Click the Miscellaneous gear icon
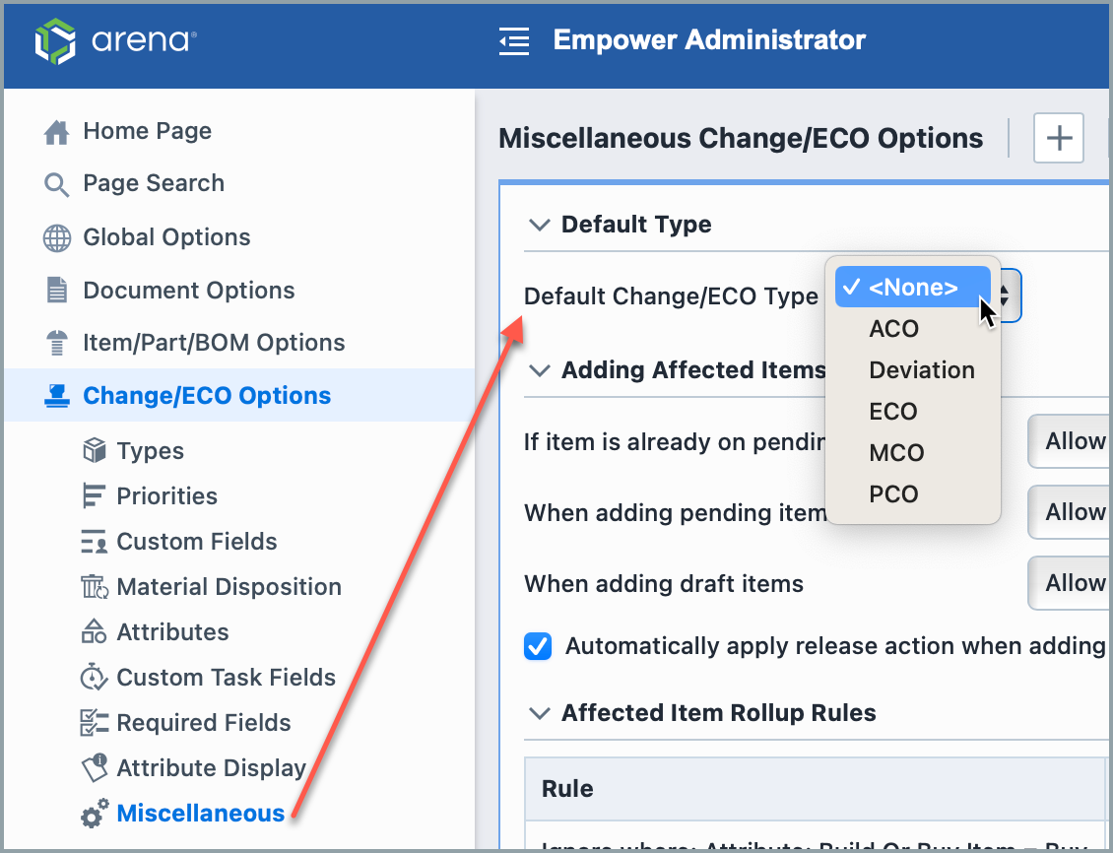This screenshot has width=1113, height=853. pos(94,813)
